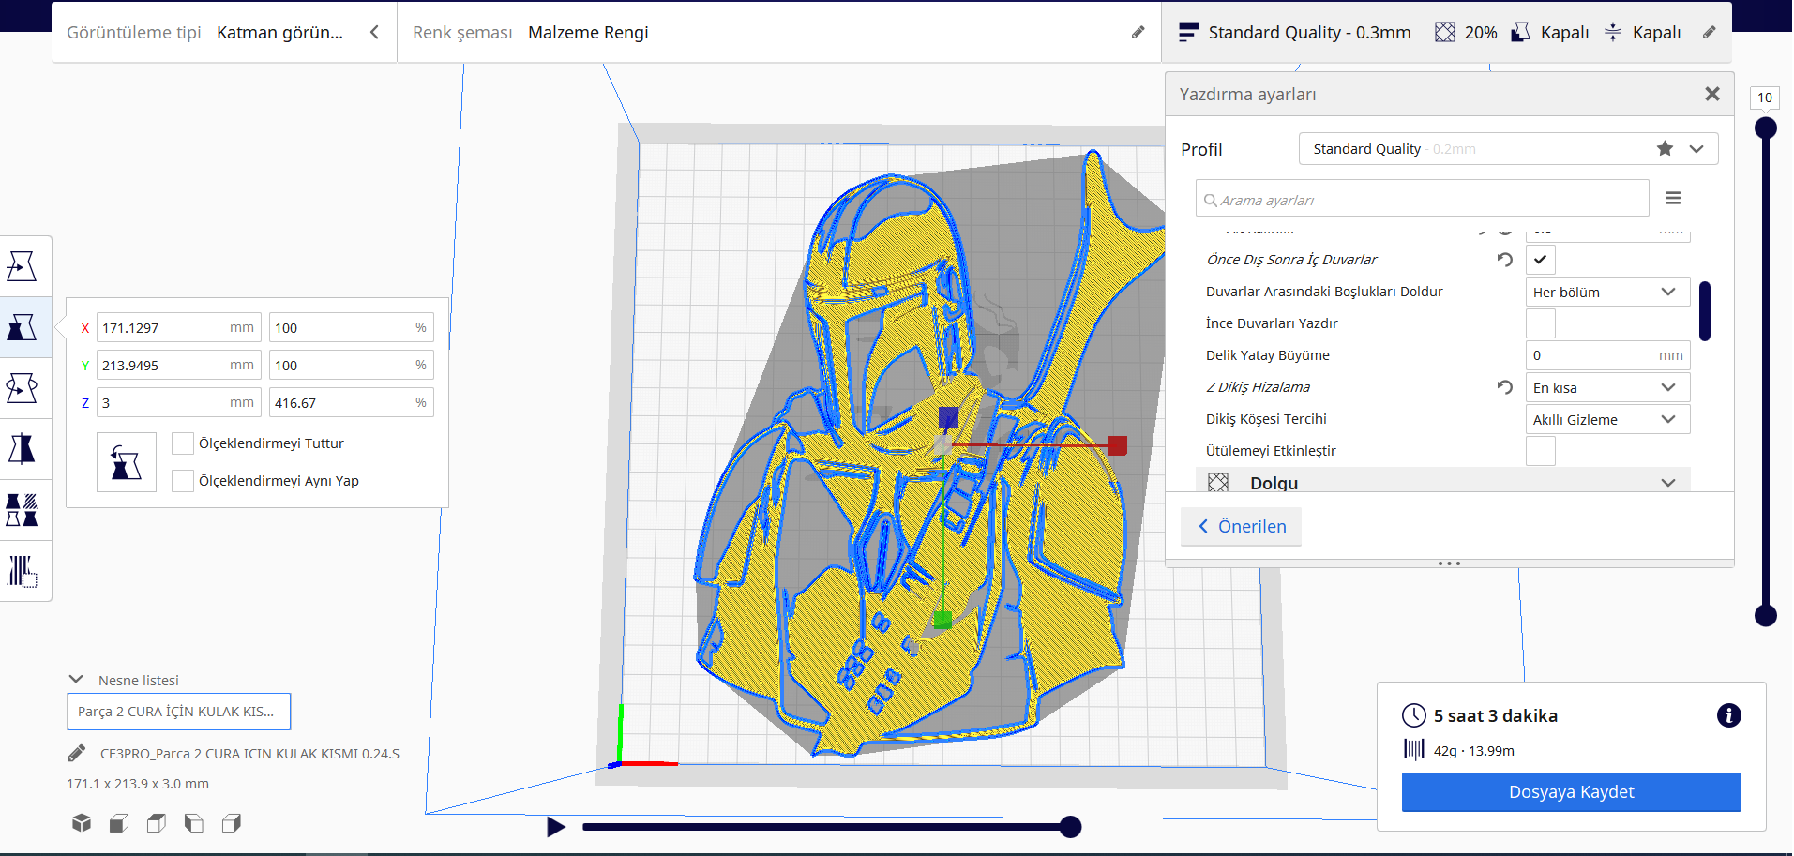
Task: Click the Z dimension mm field
Action: 178,402
